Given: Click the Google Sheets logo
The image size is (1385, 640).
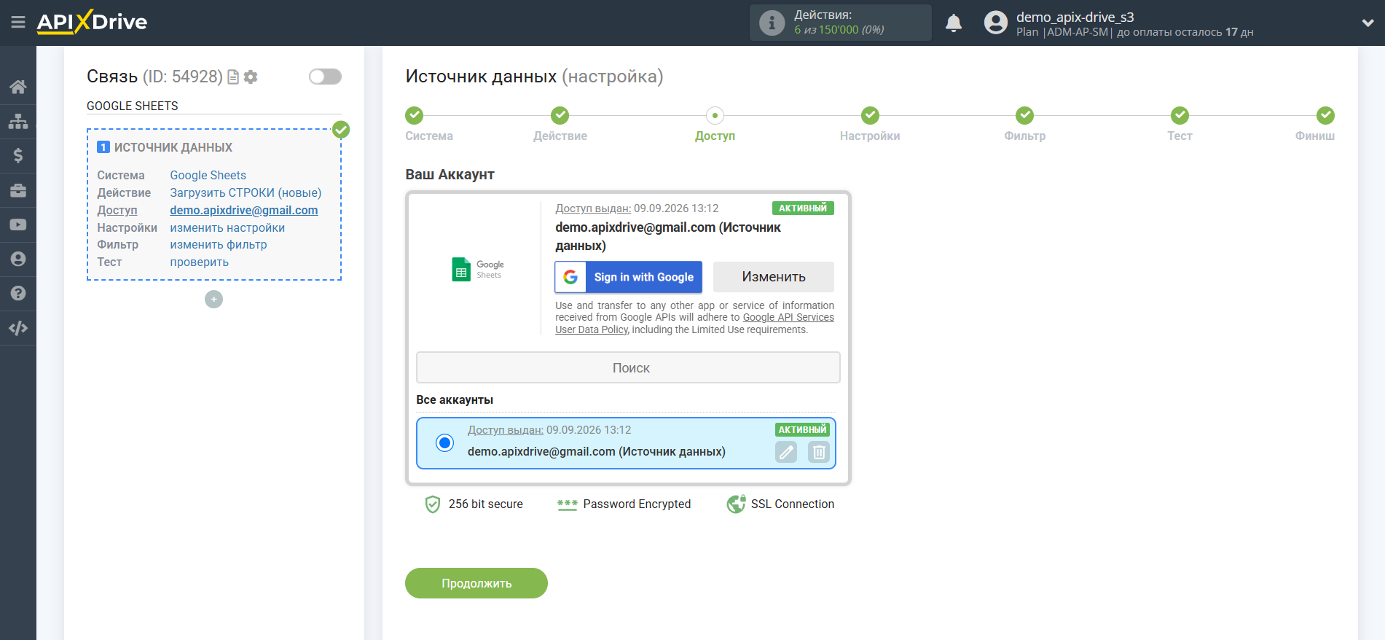Looking at the screenshot, I should click(x=477, y=269).
